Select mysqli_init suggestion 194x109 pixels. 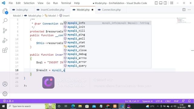(x=107, y=27)
